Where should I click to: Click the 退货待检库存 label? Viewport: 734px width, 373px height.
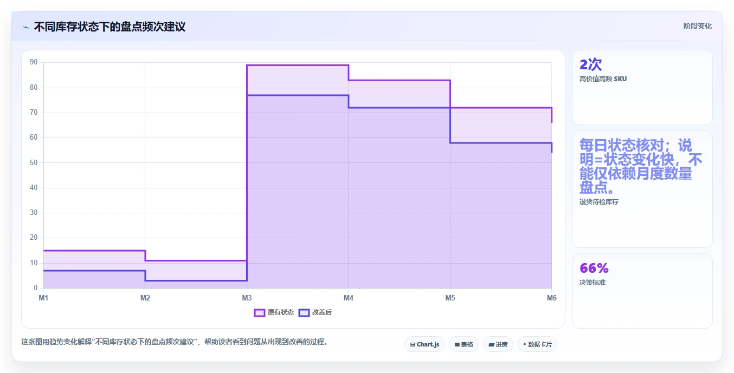(599, 202)
